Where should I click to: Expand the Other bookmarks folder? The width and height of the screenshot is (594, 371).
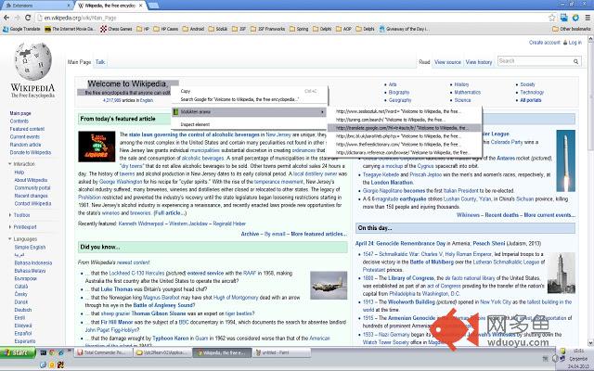tap(565, 29)
